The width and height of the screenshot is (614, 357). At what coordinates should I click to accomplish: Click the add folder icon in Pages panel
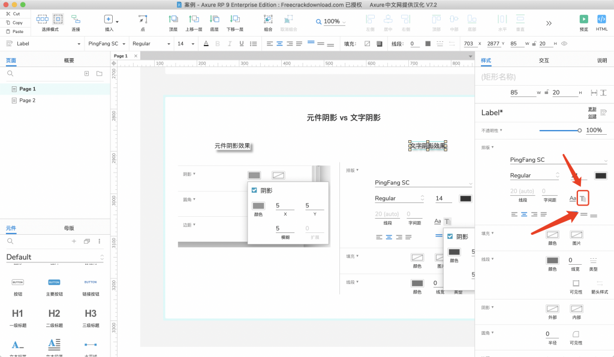(x=100, y=74)
